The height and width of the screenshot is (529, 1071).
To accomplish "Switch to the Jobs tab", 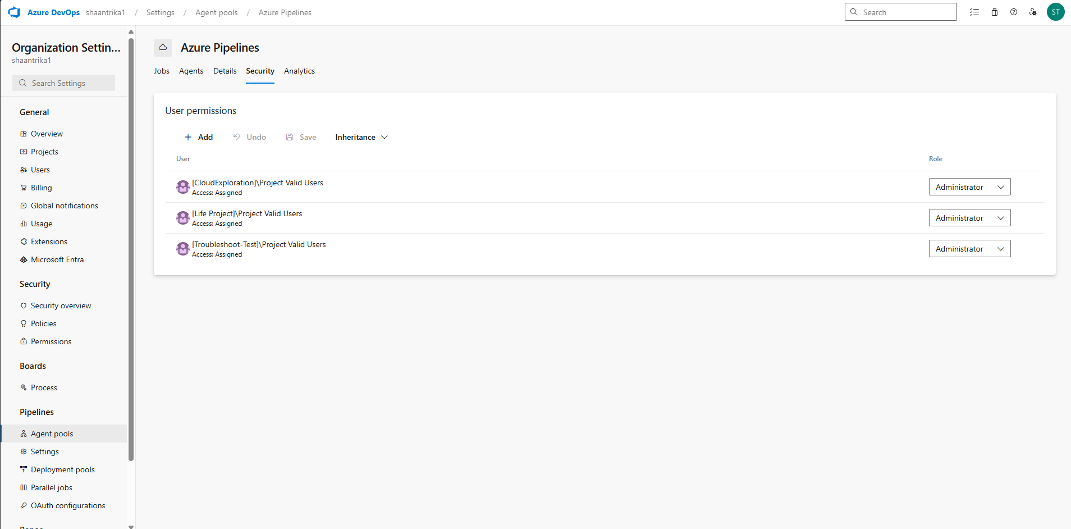I will 162,71.
